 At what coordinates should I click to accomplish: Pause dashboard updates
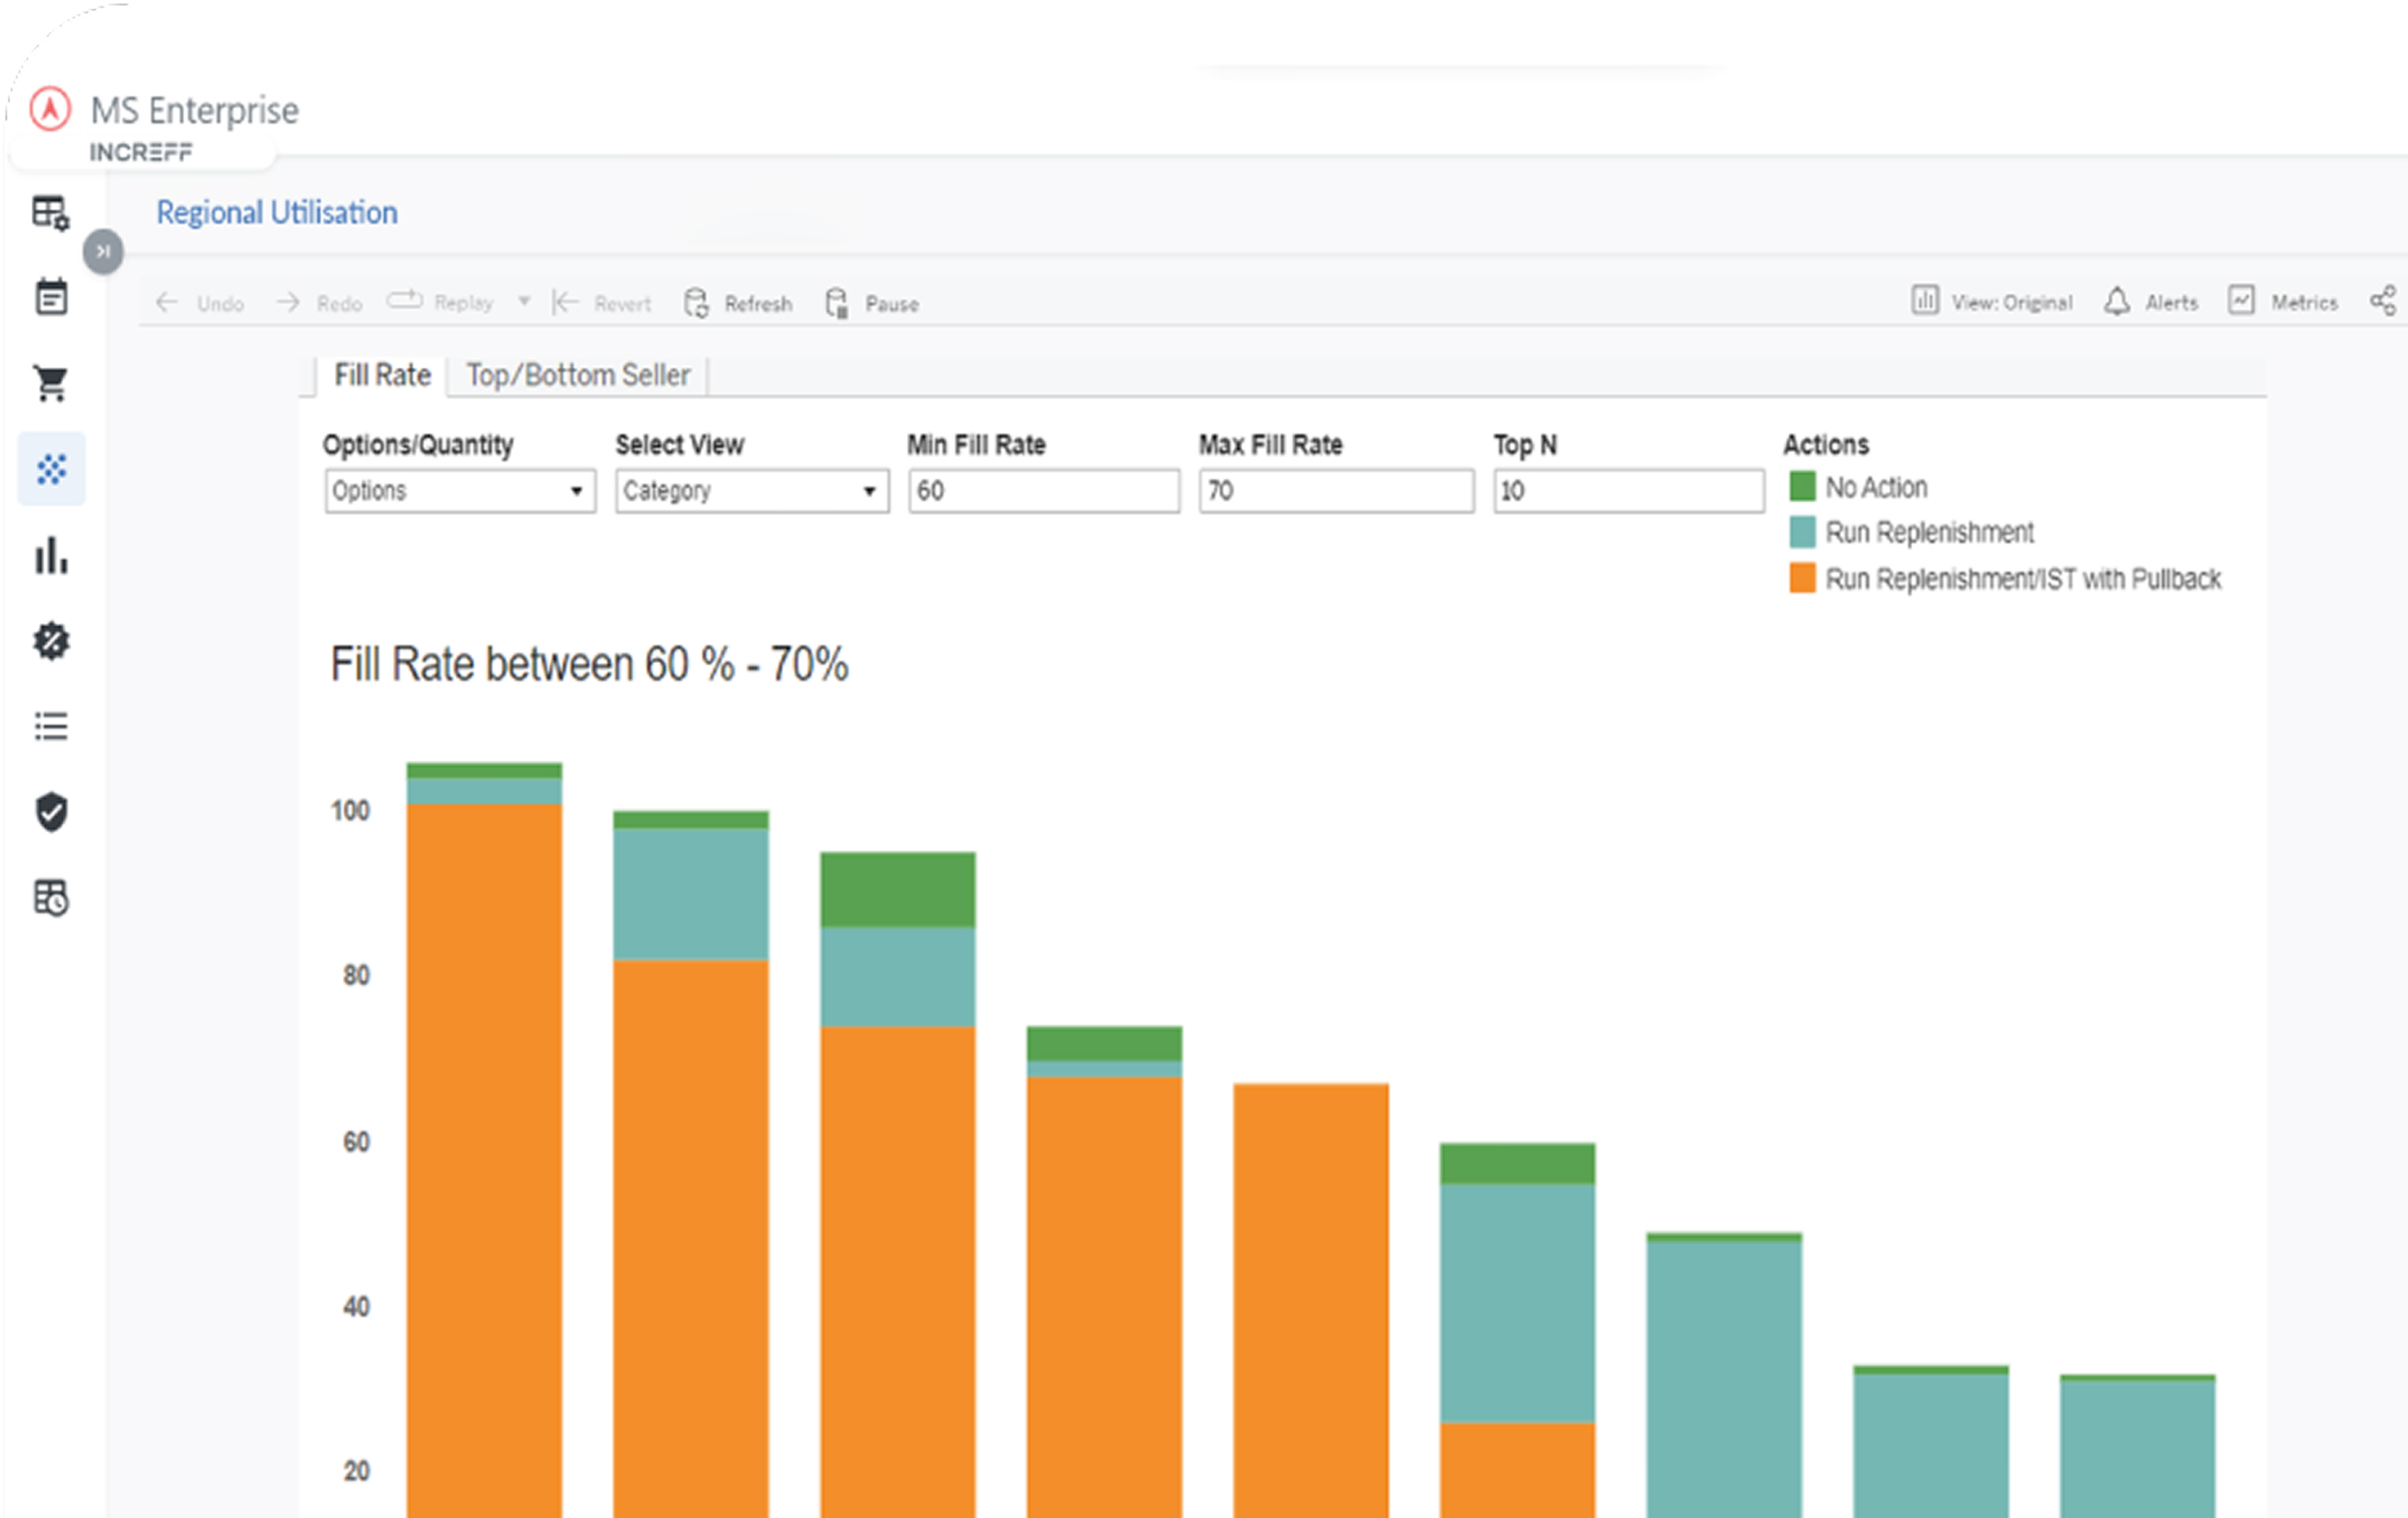872,303
